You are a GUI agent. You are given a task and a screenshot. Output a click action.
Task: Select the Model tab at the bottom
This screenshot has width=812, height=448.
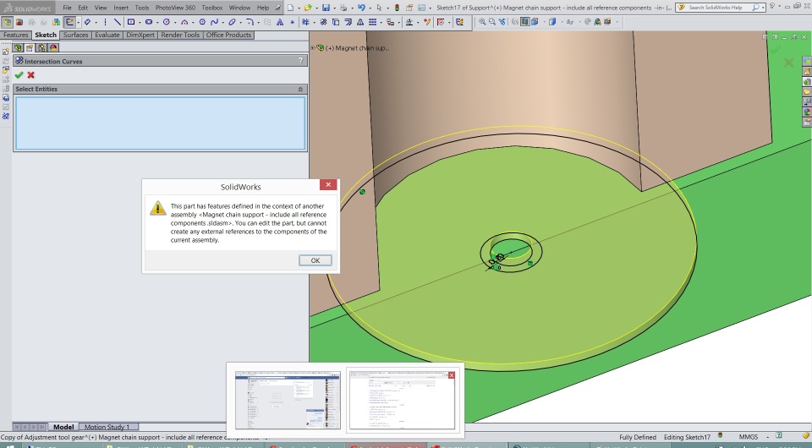[63, 427]
